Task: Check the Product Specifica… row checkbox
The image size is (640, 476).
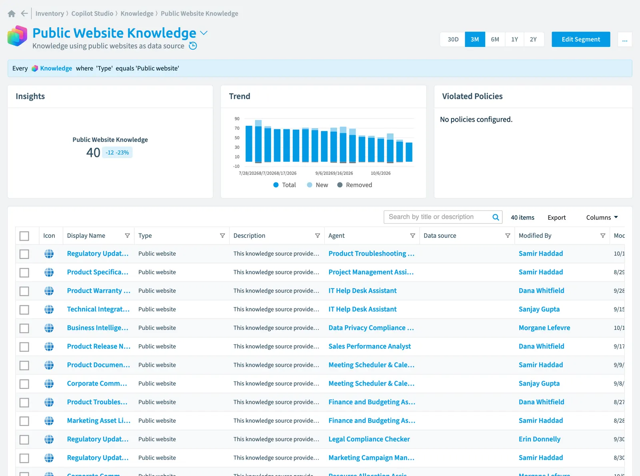Action: tap(24, 273)
